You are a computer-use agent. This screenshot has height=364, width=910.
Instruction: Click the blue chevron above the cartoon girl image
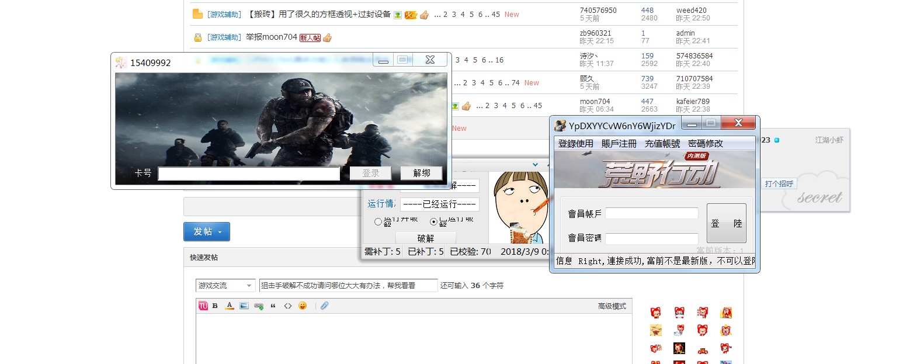pos(535,165)
